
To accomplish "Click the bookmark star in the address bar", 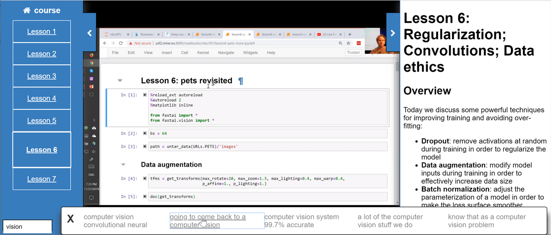I will [348, 43].
